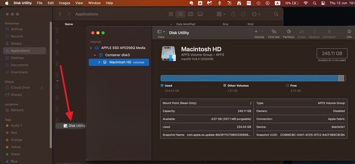Click the Unmount toolbar icon
Screen dimensions: 355x164
329,31
